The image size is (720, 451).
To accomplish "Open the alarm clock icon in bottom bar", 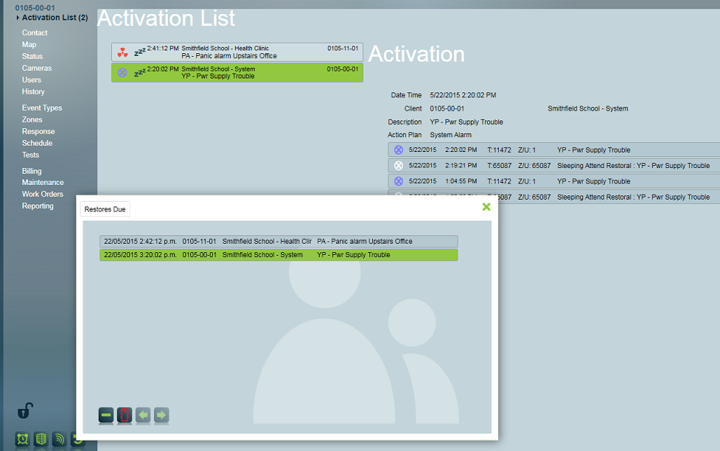I will tap(22, 439).
